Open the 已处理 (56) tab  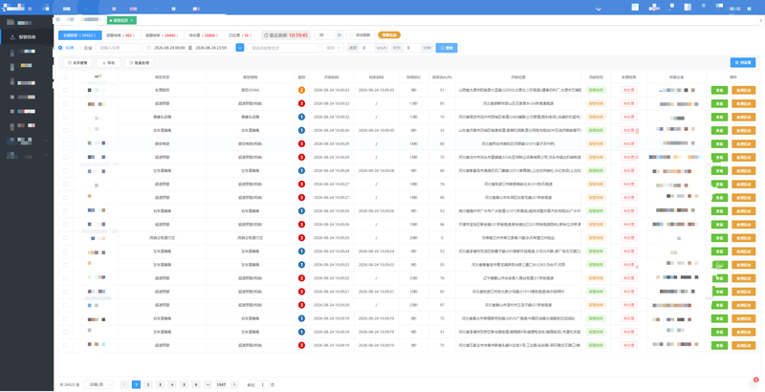241,35
